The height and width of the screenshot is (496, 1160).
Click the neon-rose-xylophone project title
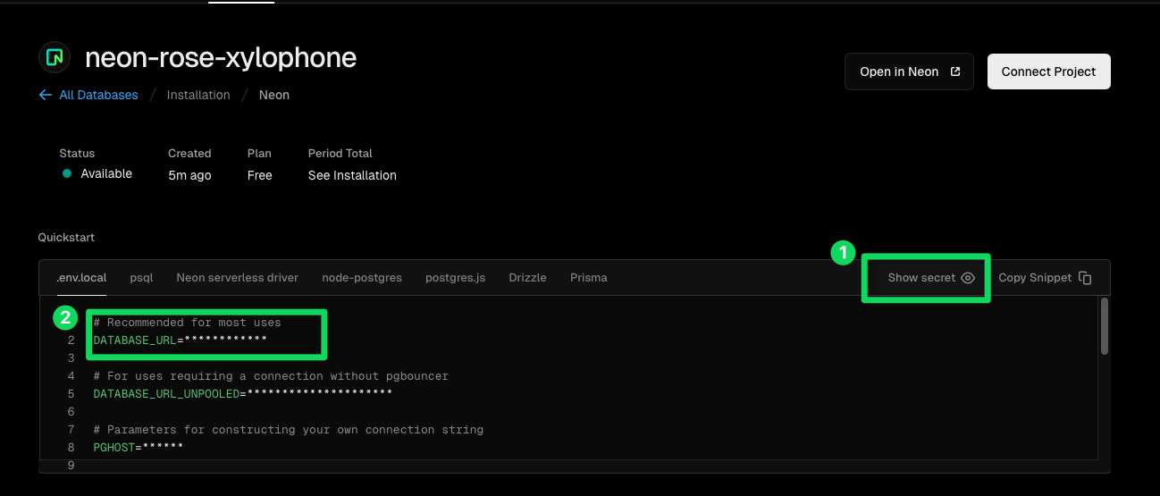click(x=221, y=58)
